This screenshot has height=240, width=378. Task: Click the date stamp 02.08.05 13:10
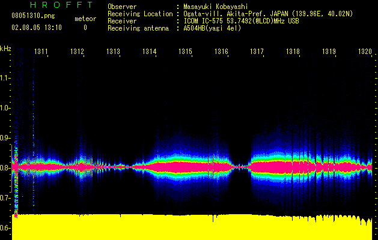37,28
